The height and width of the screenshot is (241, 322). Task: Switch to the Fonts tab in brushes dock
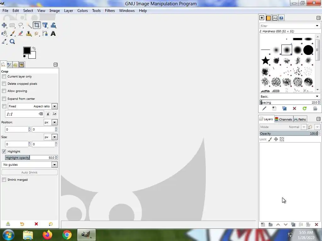275,18
